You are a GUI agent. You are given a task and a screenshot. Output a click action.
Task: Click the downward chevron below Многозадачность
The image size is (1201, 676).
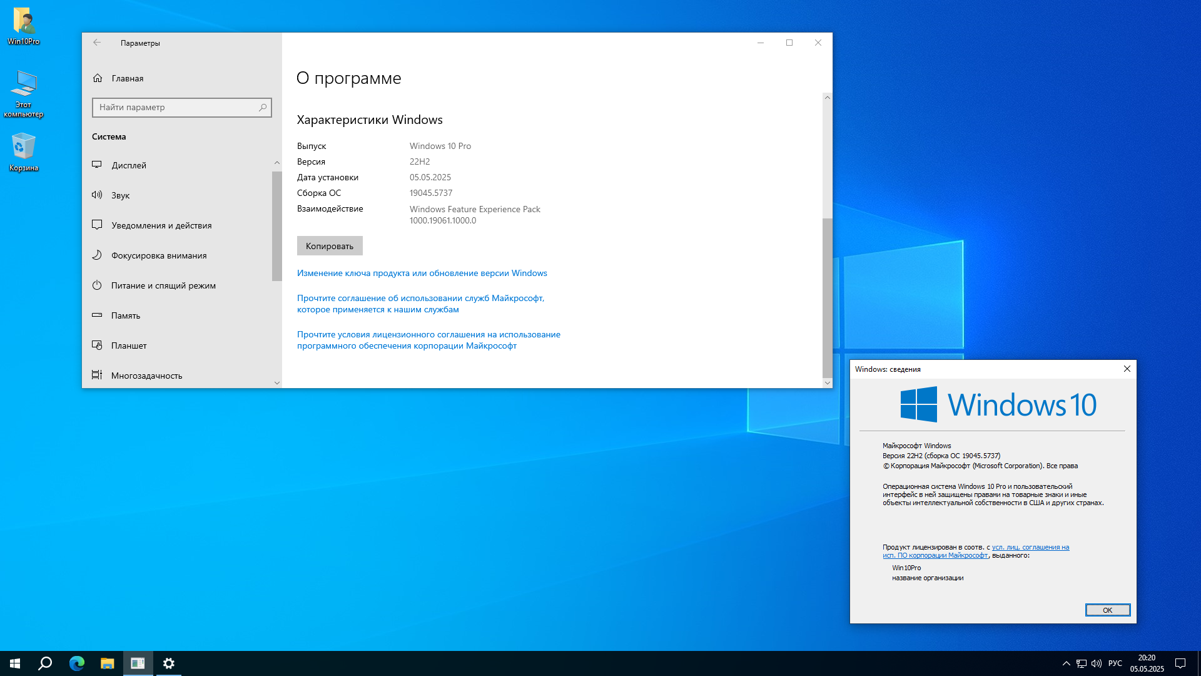click(x=277, y=382)
